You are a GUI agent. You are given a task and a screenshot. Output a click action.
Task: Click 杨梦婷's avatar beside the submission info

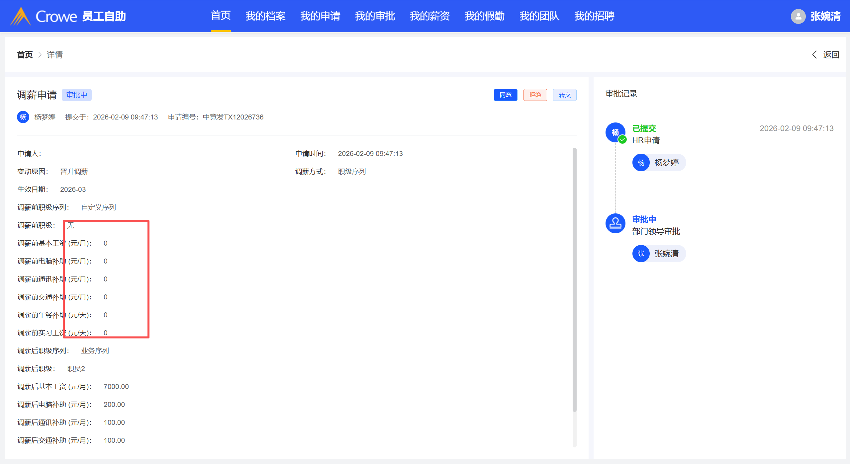pos(23,117)
